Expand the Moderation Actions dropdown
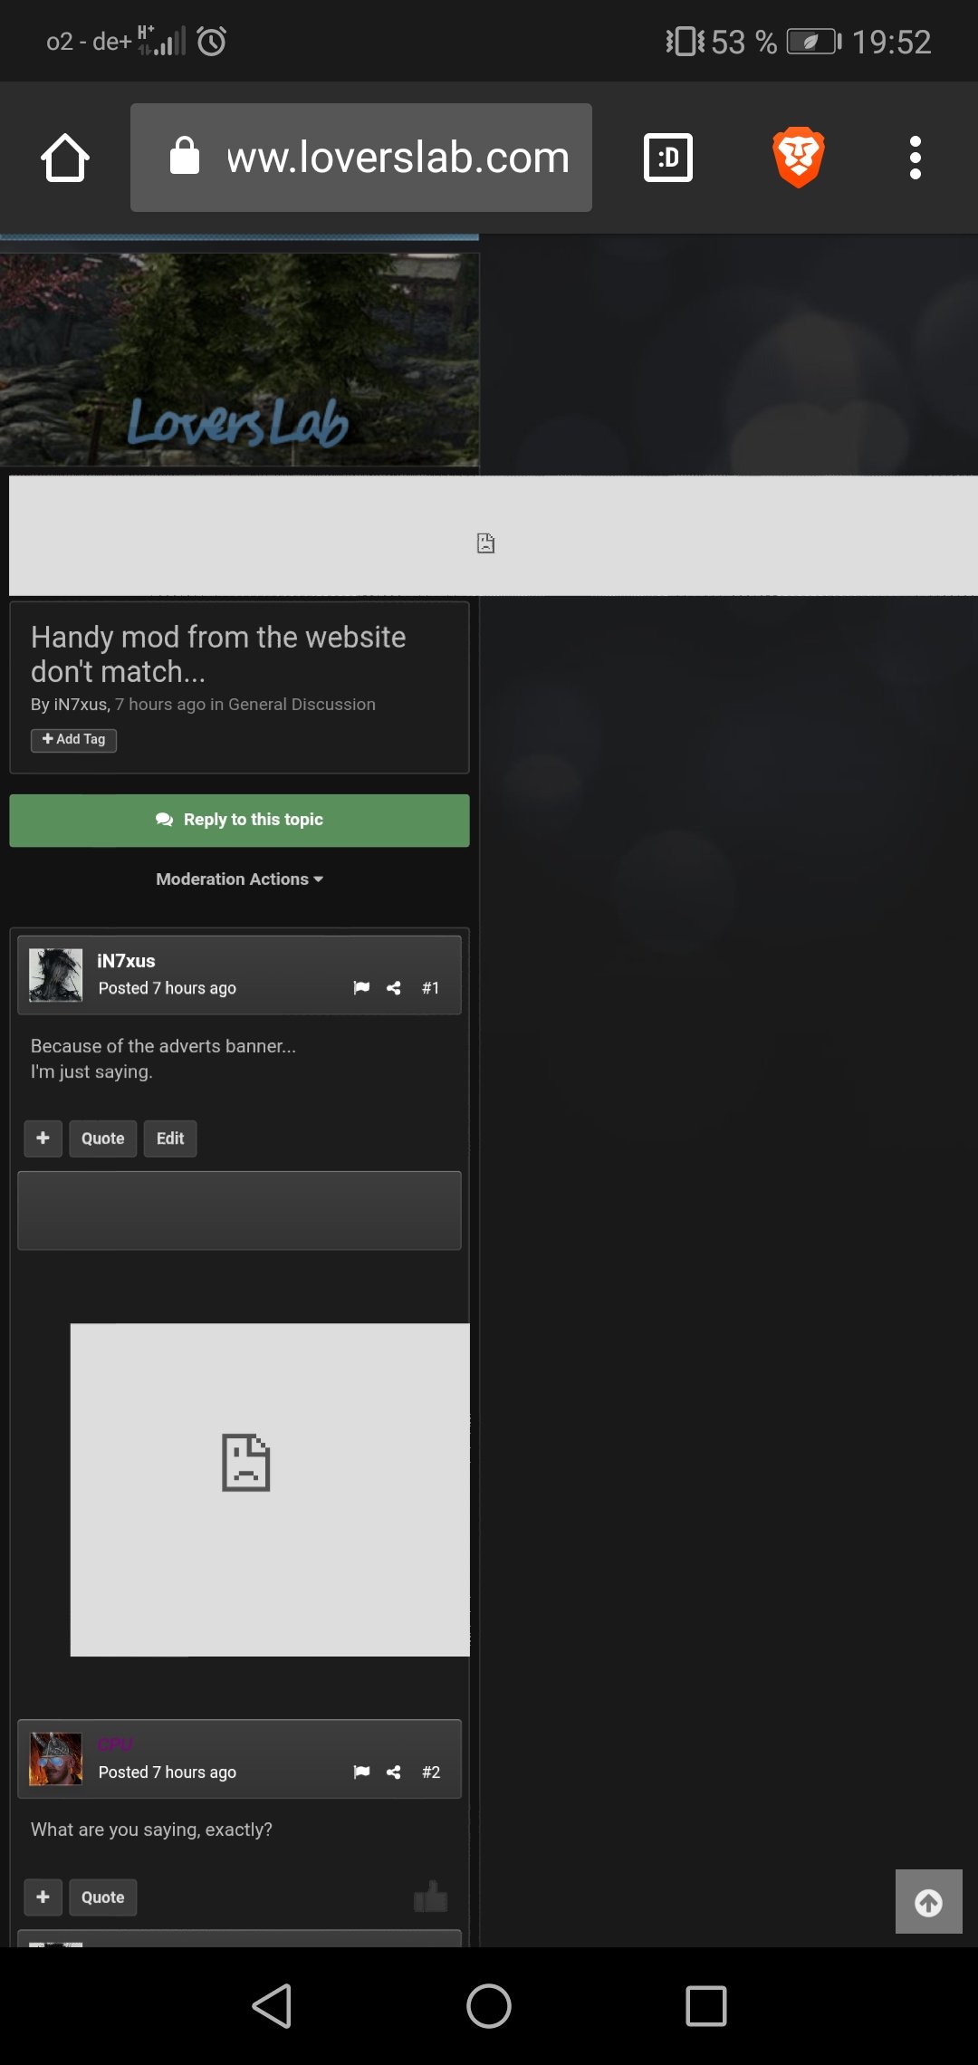This screenshot has width=978, height=2065. 239,879
